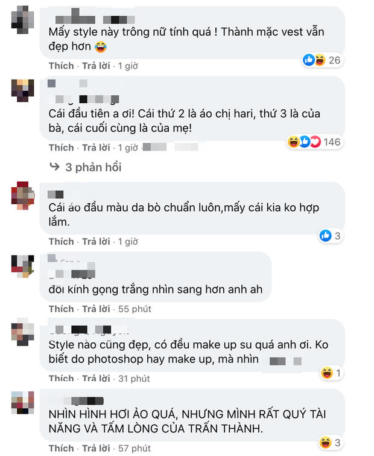Image resolution: width=374 pixels, height=456 pixels.
Task: Click the laughing emoji reaction on 'make up' comment
Action: [327, 373]
